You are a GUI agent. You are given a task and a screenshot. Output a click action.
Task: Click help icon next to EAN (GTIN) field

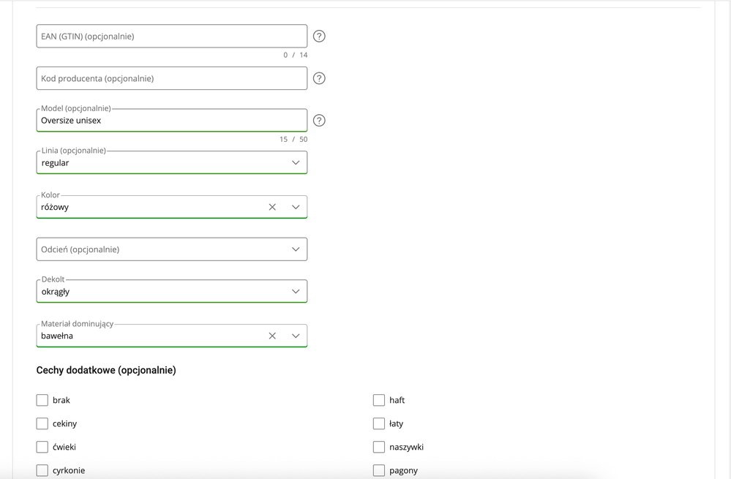(319, 36)
